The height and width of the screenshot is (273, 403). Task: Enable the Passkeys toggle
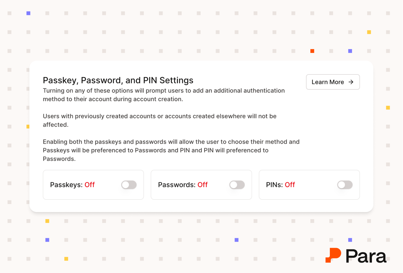(x=129, y=185)
